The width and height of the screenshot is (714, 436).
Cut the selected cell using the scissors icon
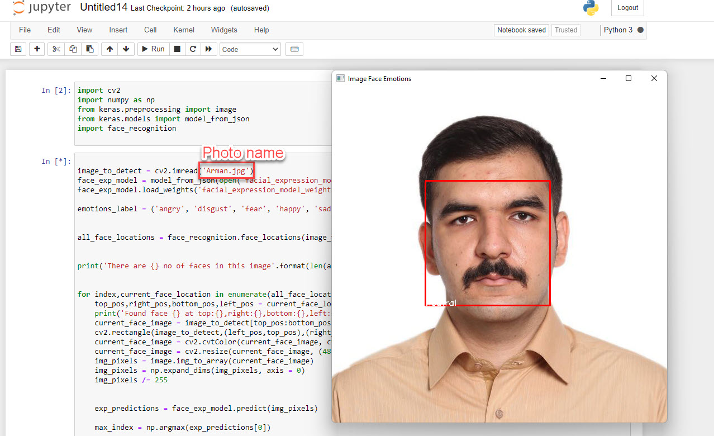[x=55, y=49]
